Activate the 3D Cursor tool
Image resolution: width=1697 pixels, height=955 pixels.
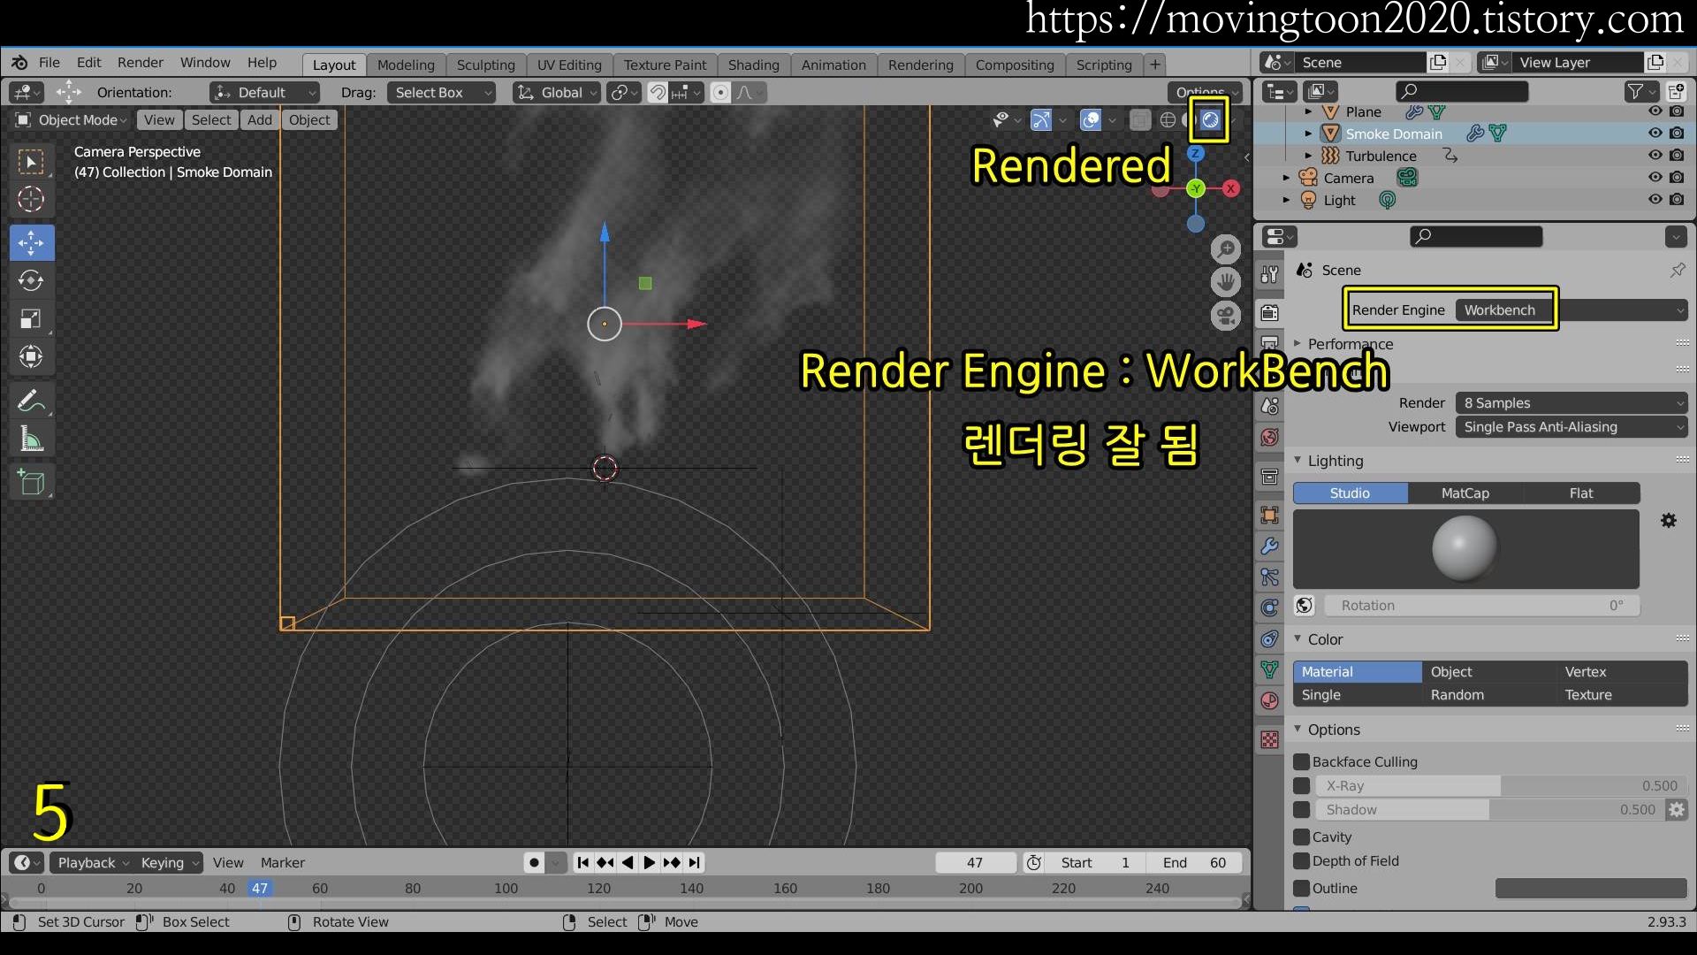[x=32, y=200]
